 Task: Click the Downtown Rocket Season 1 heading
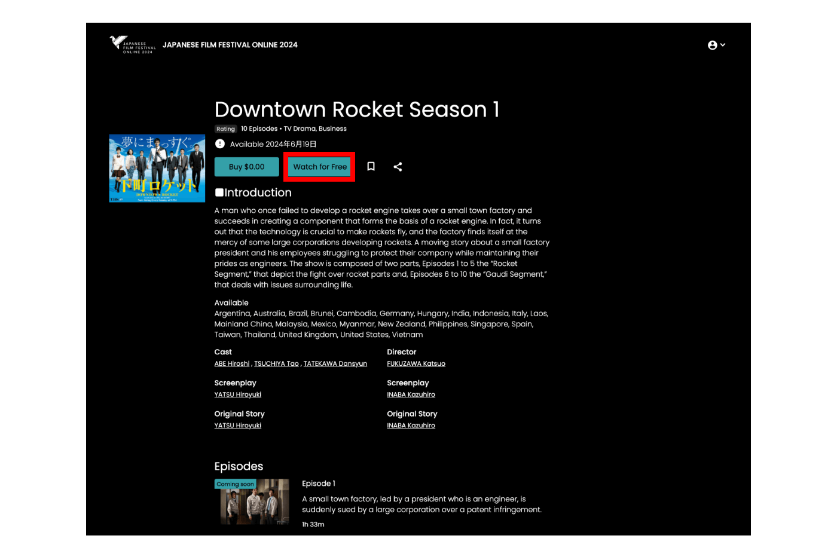pyautogui.click(x=357, y=109)
